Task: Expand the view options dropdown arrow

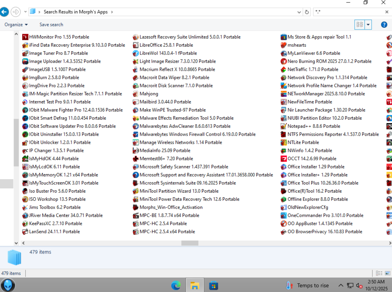Action: pyautogui.click(x=368, y=25)
